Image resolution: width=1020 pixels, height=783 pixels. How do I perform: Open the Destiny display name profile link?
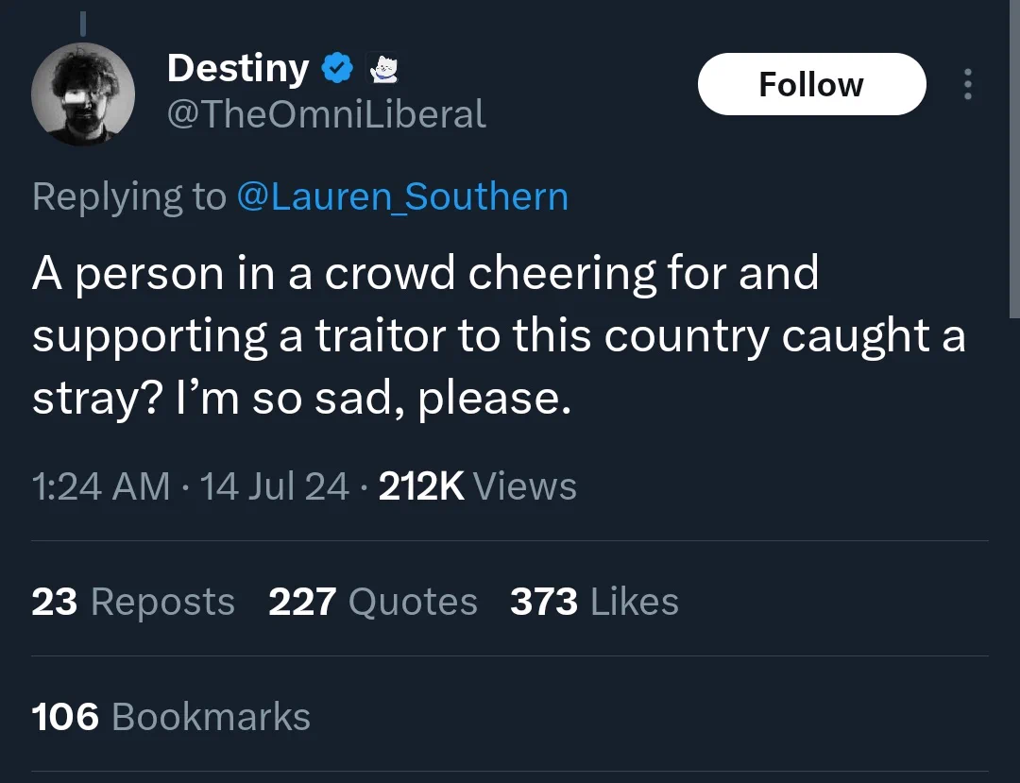pyautogui.click(x=238, y=69)
